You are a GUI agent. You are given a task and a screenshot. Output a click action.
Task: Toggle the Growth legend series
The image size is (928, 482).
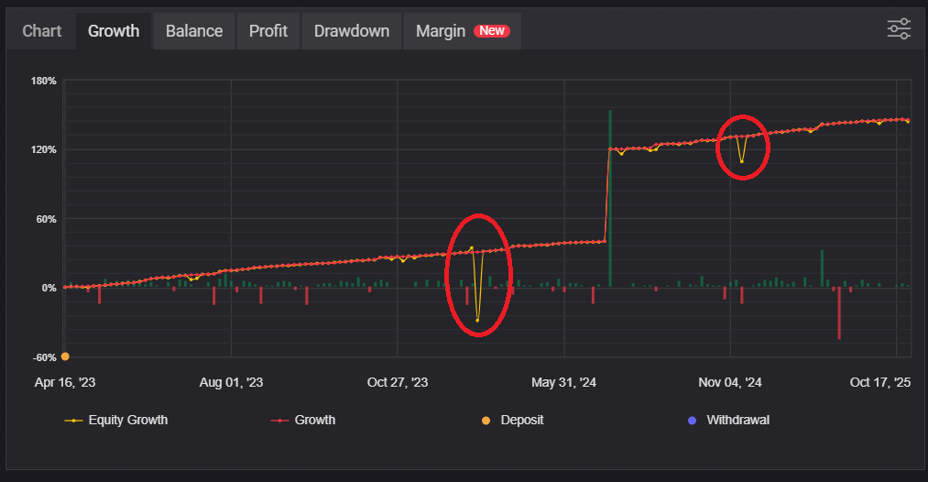303,420
